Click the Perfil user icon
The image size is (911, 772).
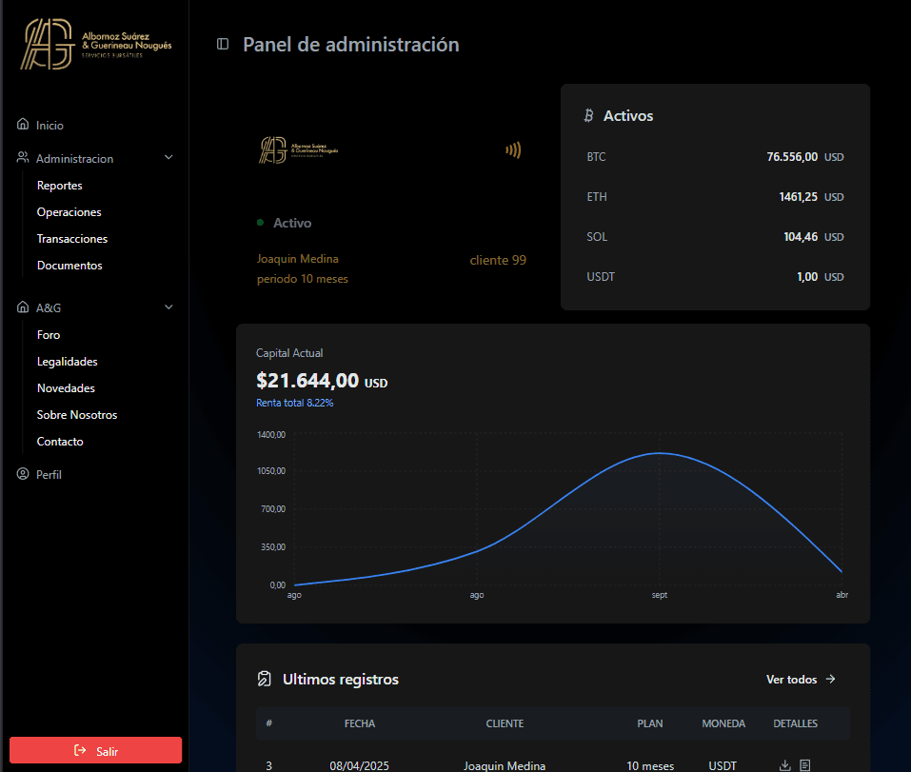23,474
